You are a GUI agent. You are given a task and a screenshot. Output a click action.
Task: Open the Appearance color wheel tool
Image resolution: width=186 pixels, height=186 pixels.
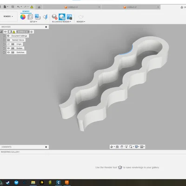[23, 17]
